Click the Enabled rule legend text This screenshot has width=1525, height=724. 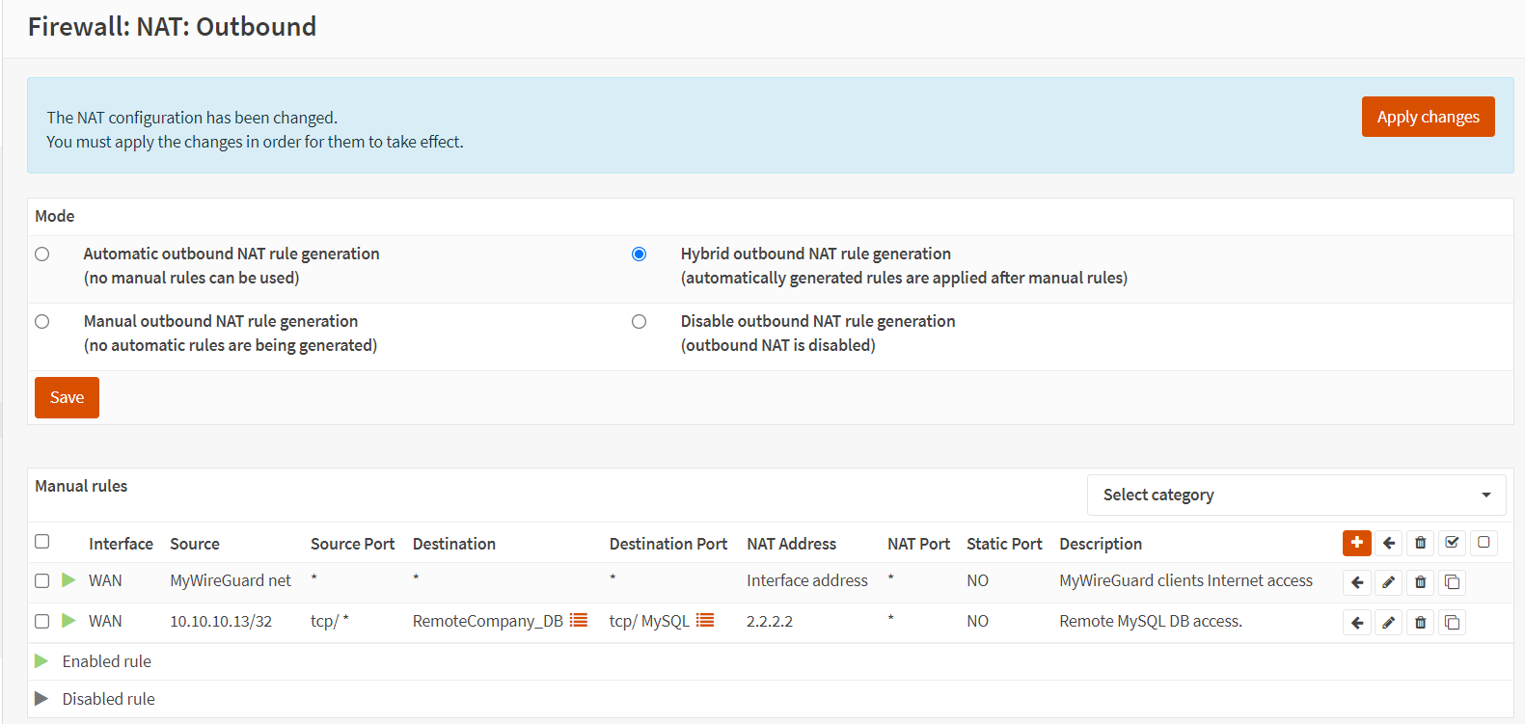pos(106,661)
